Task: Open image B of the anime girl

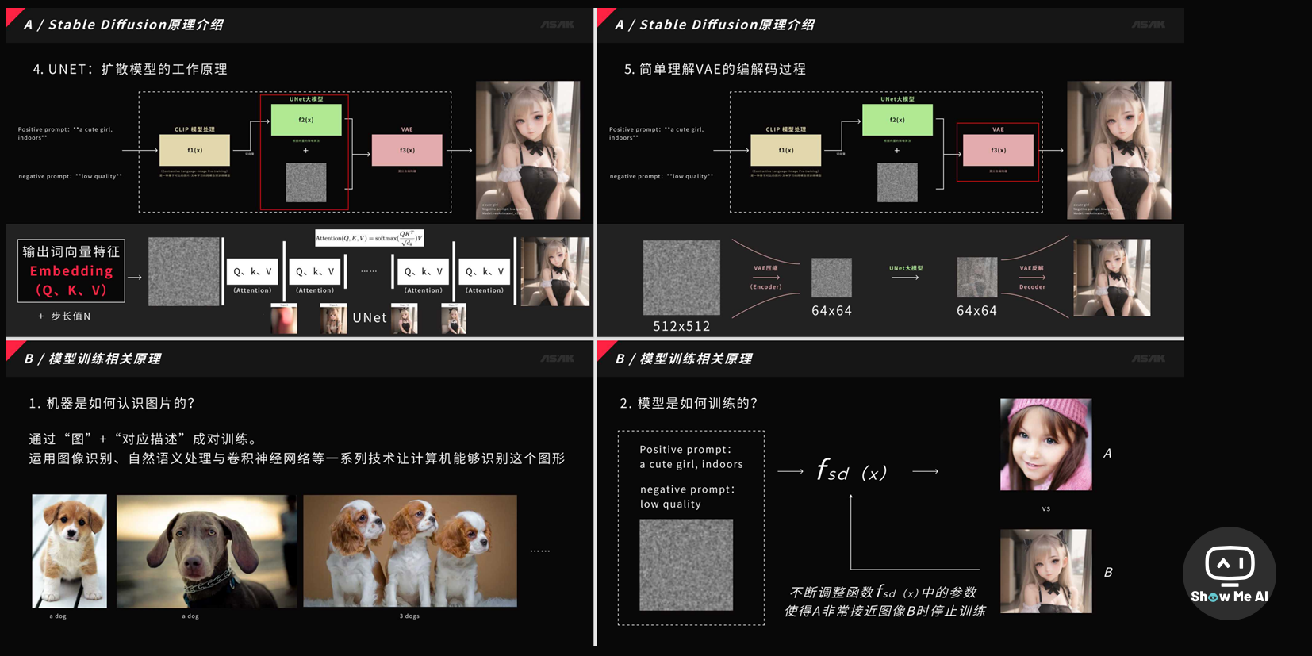Action: [1045, 571]
